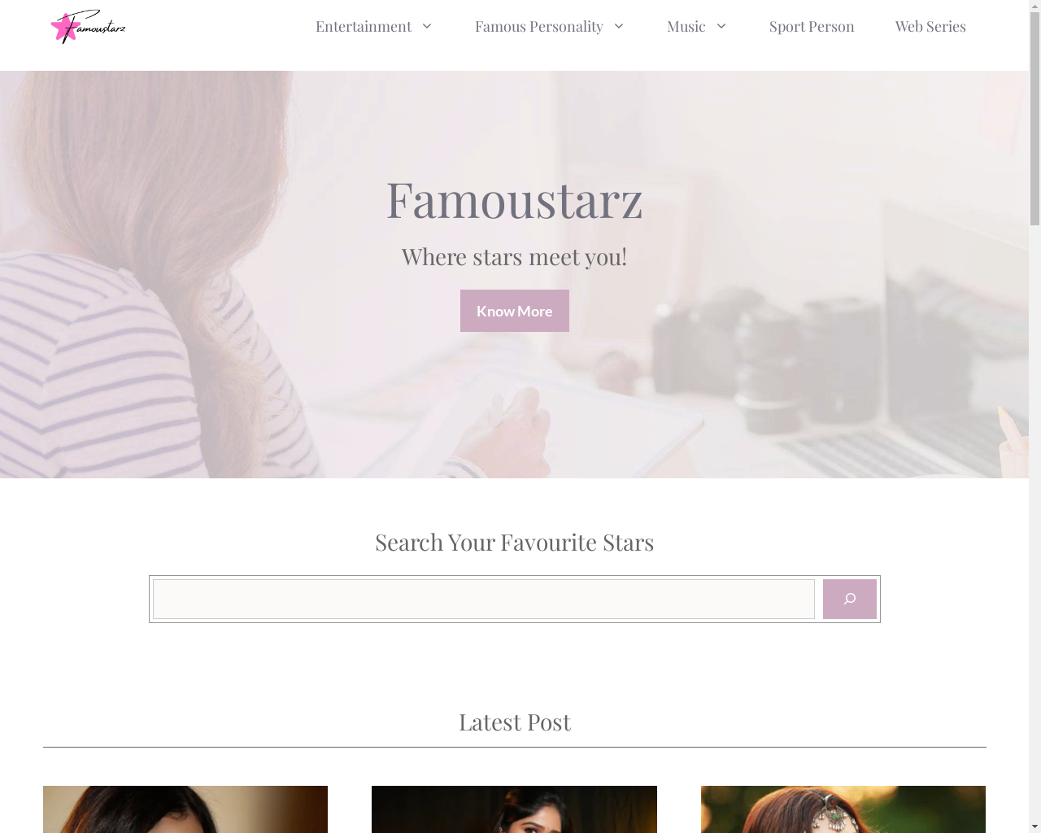
Task: Click the Where stars meet you tagline
Action: [x=514, y=257]
